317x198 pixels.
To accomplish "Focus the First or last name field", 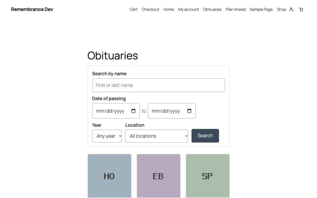I will tap(158, 85).
